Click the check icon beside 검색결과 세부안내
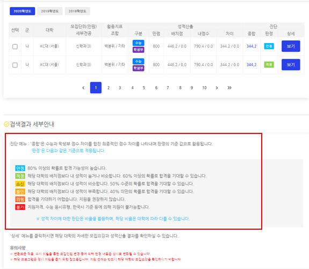The width and height of the screenshot is (309, 269). 6,124
